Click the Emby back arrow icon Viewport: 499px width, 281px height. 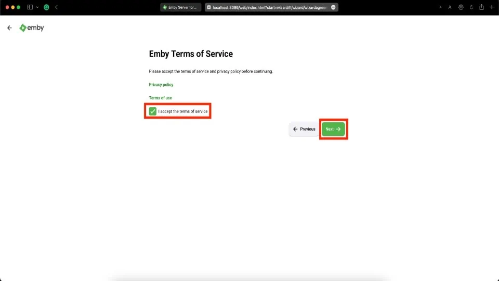(x=9, y=28)
